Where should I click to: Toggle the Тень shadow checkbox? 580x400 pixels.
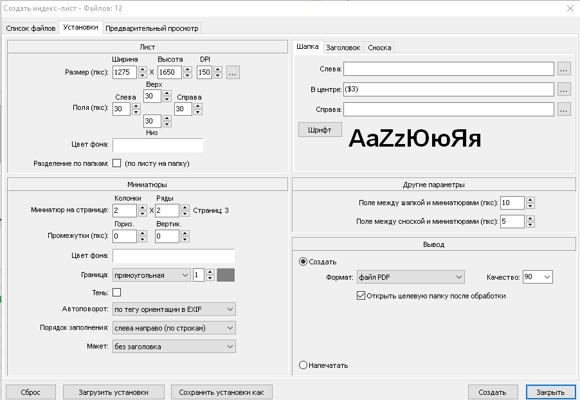(116, 293)
